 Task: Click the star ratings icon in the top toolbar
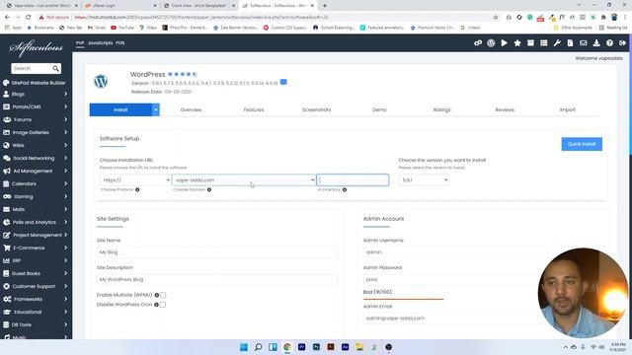517,42
